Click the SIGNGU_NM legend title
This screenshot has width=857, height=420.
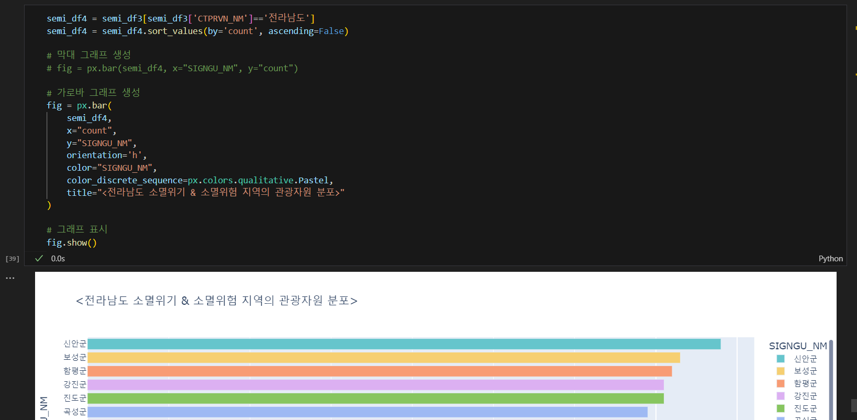click(x=798, y=346)
